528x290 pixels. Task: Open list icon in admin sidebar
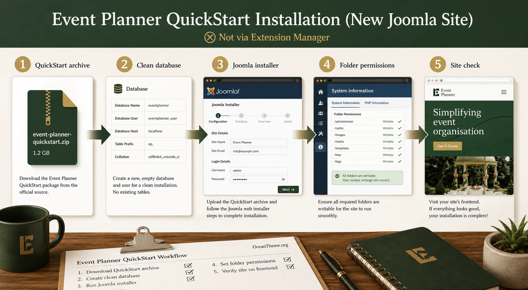[321, 123]
